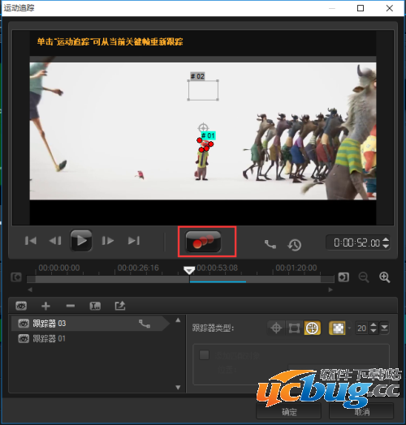Add a new tracker with plus icon
Screen dimensions: 406x425
[45, 306]
